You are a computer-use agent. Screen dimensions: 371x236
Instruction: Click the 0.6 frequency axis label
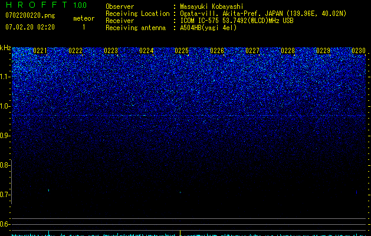[x=5, y=224]
